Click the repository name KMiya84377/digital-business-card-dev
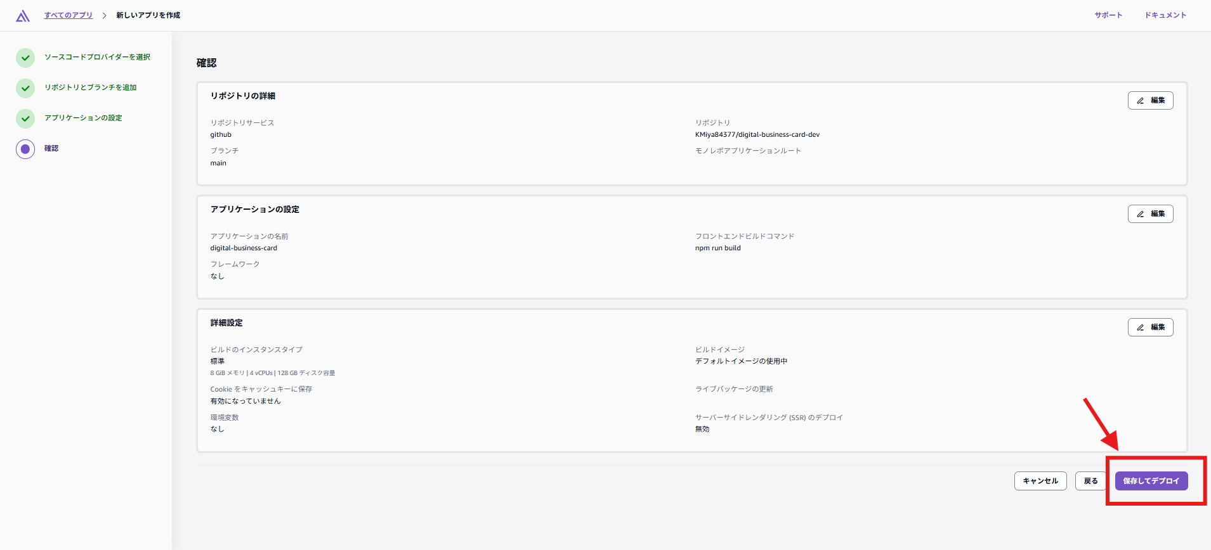1211x550 pixels. click(757, 134)
